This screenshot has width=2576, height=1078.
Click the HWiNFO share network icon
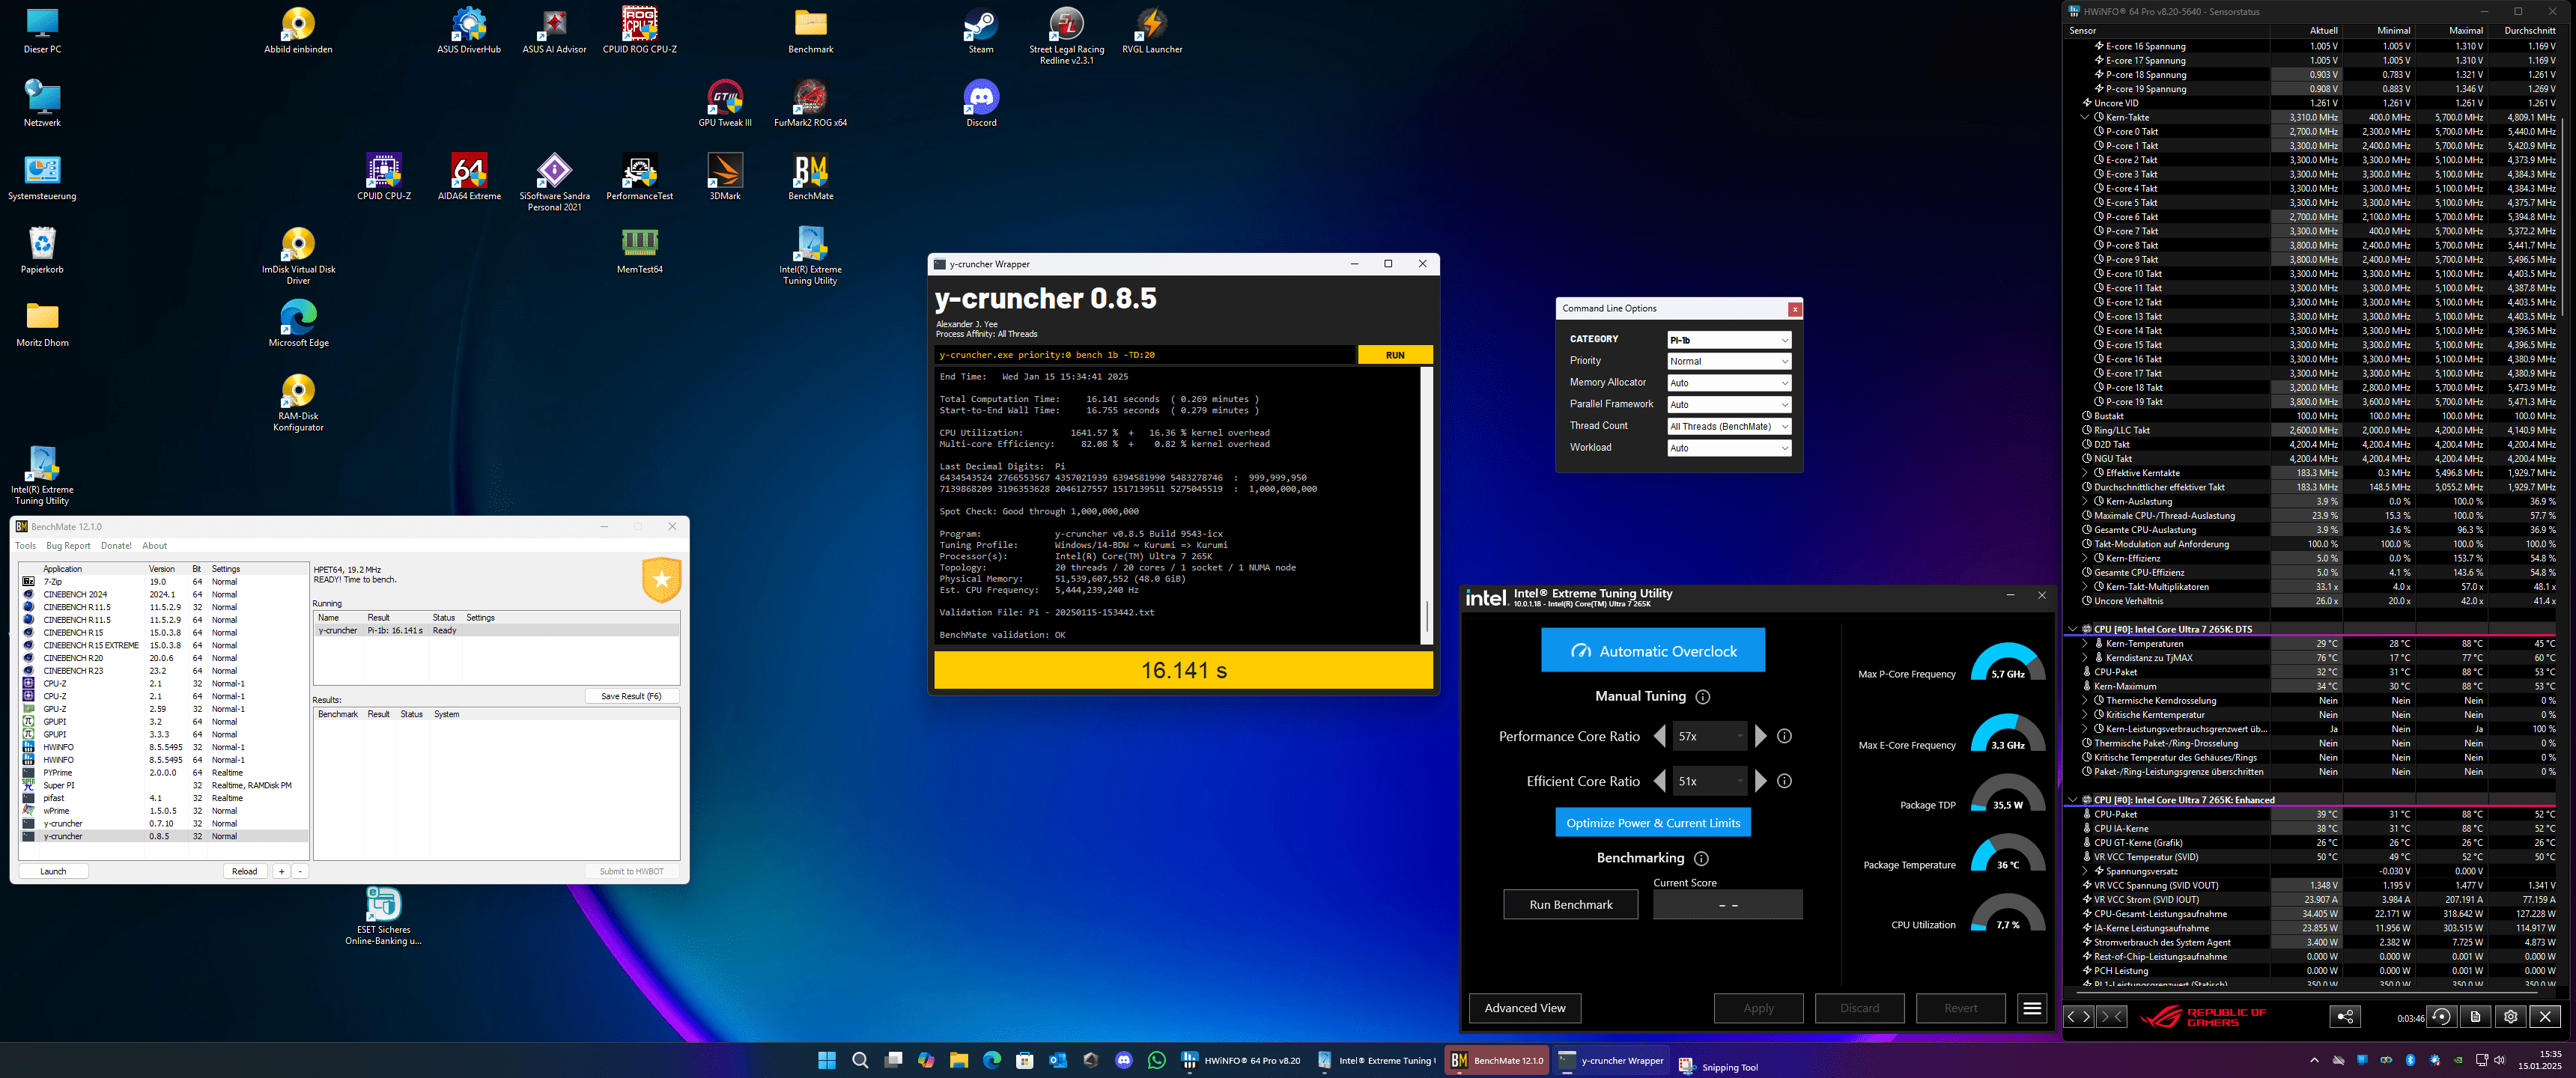(2345, 1017)
